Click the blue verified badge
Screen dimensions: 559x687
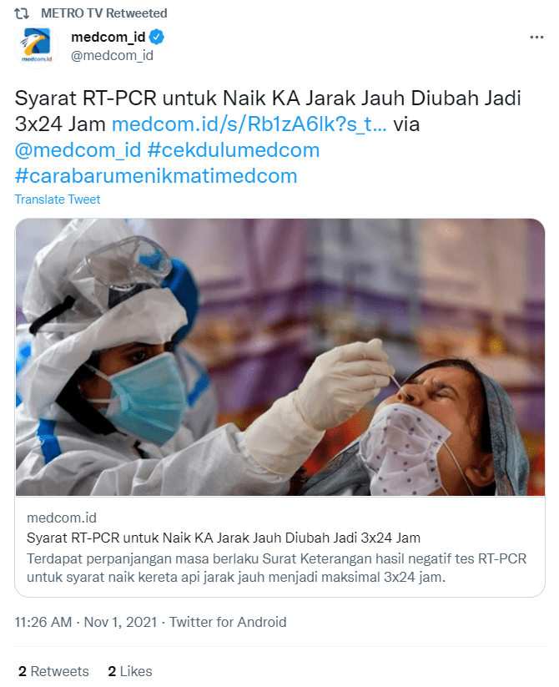157,38
